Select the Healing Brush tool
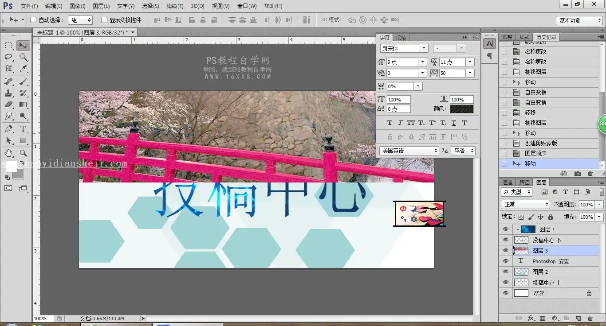Image resolution: width=606 pixels, height=326 pixels. [x=8, y=81]
